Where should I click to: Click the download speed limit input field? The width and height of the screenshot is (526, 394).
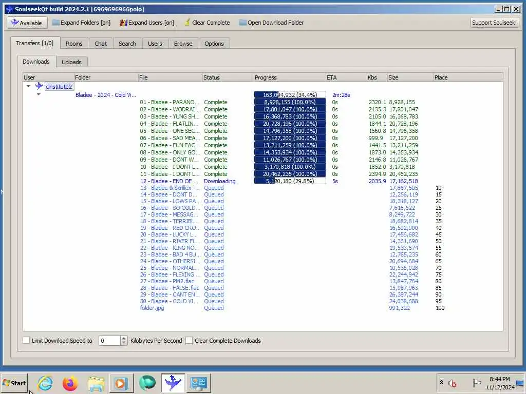point(109,341)
